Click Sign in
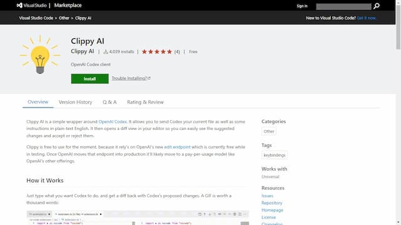 [302, 6]
